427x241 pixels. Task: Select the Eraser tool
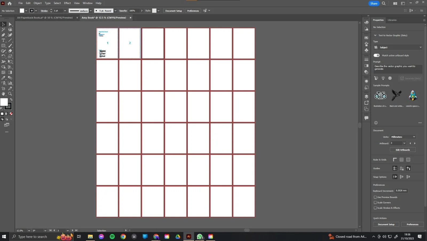tap(10, 51)
